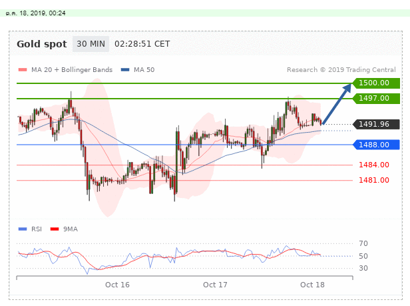Click the Oct 17 date axis label
This screenshot has width=410, height=306.
click(x=215, y=285)
